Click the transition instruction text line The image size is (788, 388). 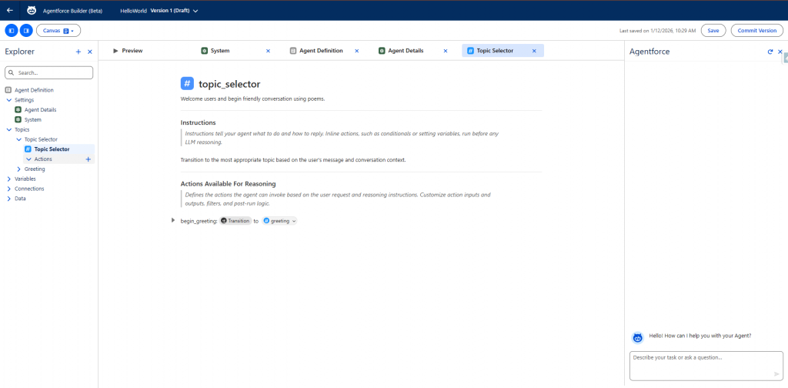[x=293, y=160]
